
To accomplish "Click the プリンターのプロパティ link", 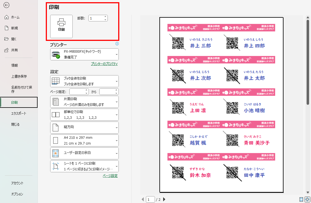I will (x=104, y=64).
